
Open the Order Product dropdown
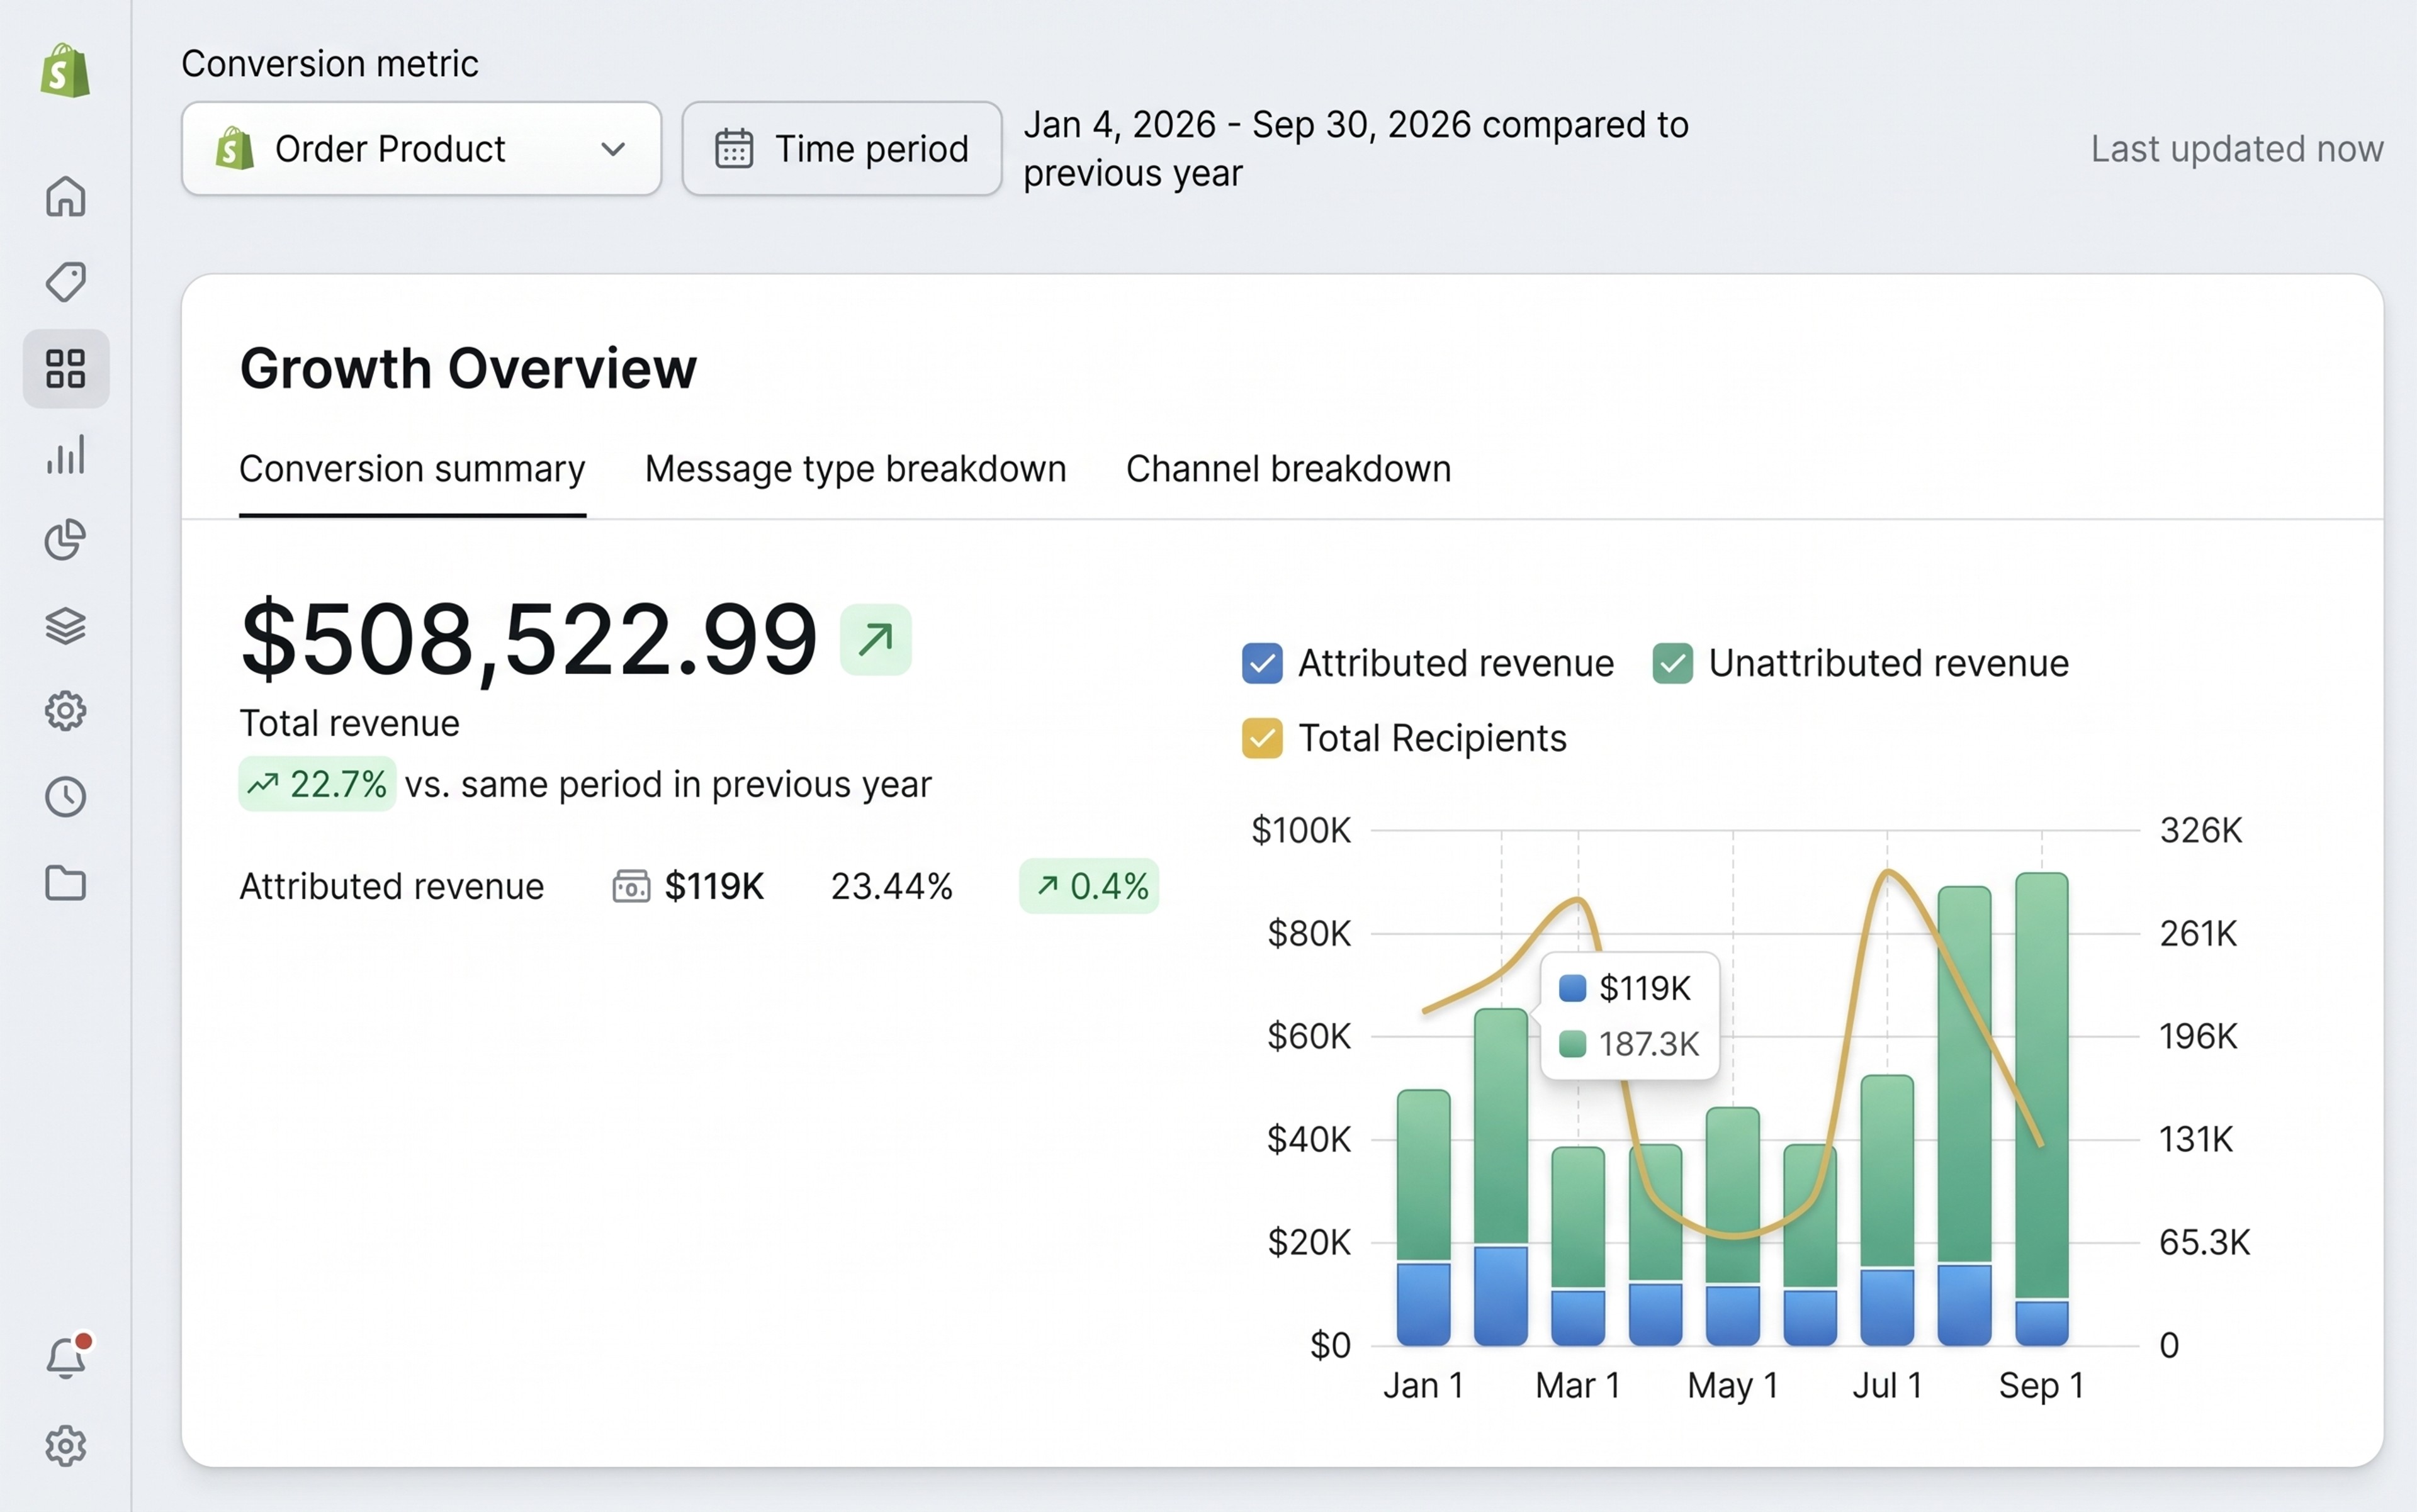[x=421, y=149]
